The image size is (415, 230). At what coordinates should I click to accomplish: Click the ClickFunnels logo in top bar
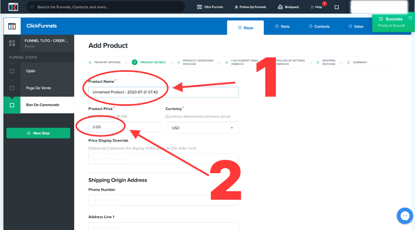click(x=13, y=7)
